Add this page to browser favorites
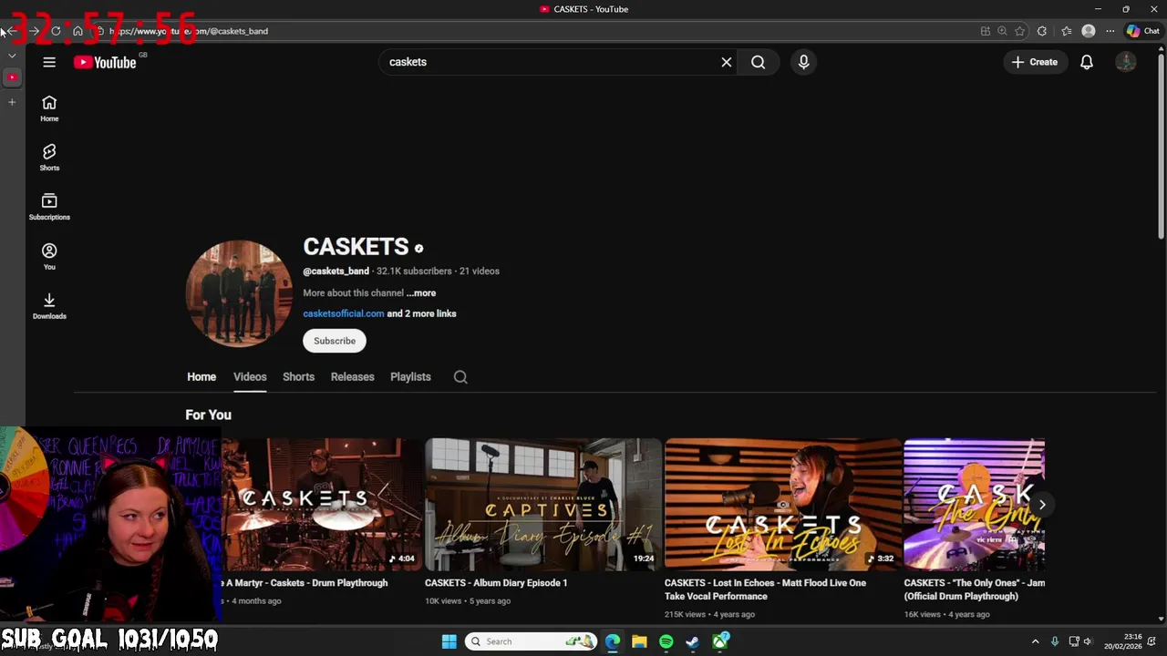The image size is (1167, 656). 1019,31
